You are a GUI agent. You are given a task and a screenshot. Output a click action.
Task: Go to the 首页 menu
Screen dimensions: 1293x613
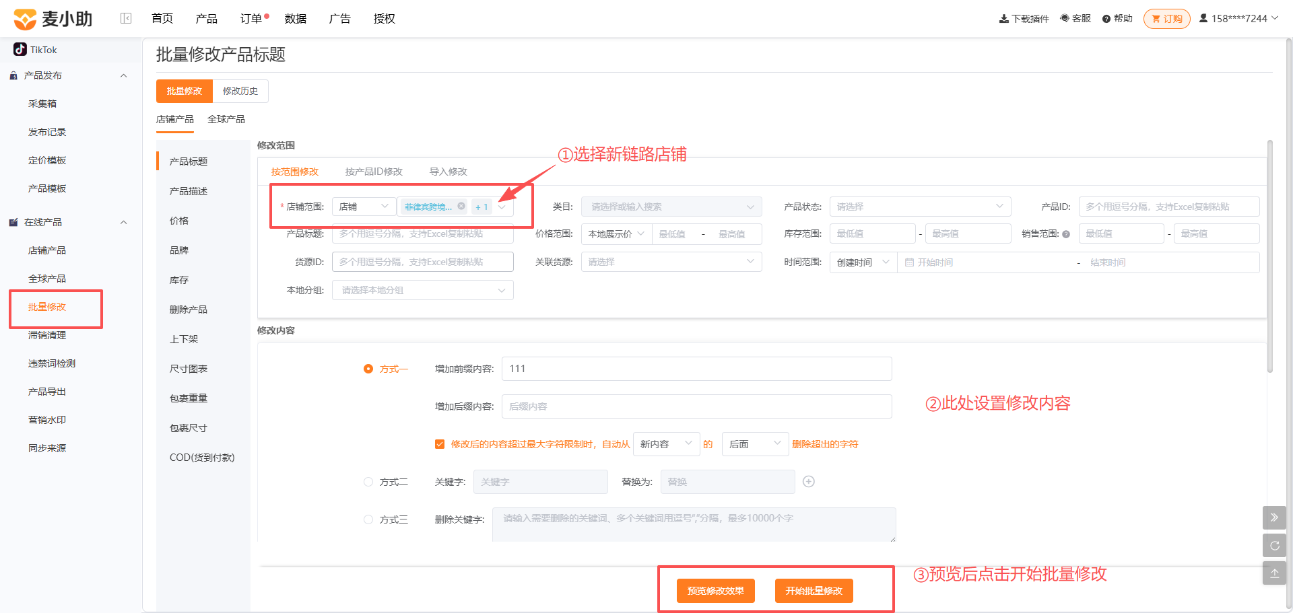(162, 19)
